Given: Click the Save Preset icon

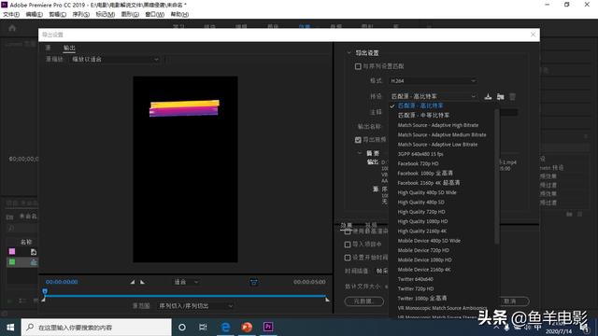Looking at the screenshot, I should [x=488, y=96].
